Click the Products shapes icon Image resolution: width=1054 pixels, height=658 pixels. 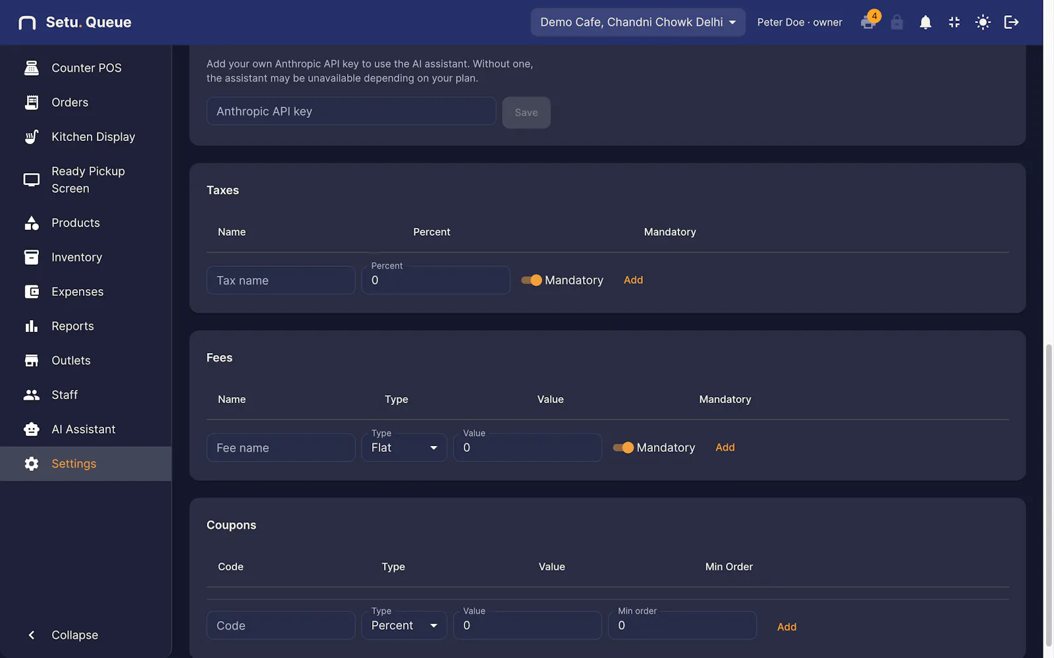tap(32, 223)
